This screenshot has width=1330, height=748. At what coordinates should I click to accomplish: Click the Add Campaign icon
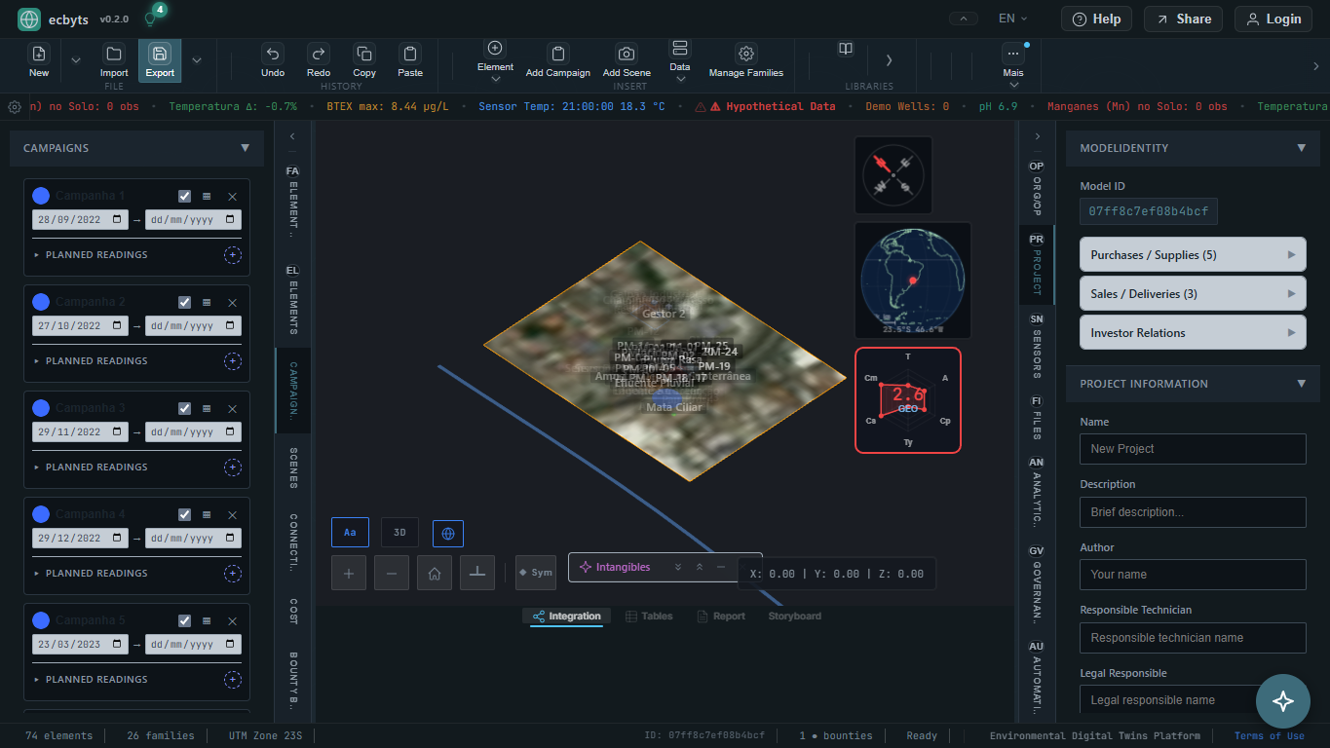click(x=558, y=55)
